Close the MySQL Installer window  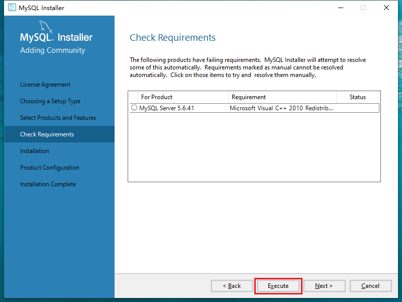pyautogui.click(x=386, y=8)
